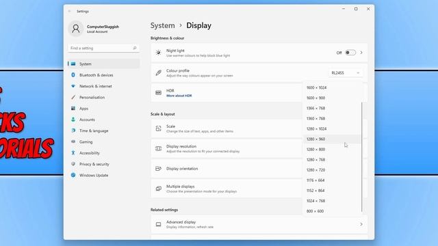Click the Multiple displays icon
The image size is (438, 246).
coord(158,189)
